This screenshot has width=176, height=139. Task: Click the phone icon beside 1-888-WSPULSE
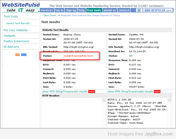coord(139,10)
